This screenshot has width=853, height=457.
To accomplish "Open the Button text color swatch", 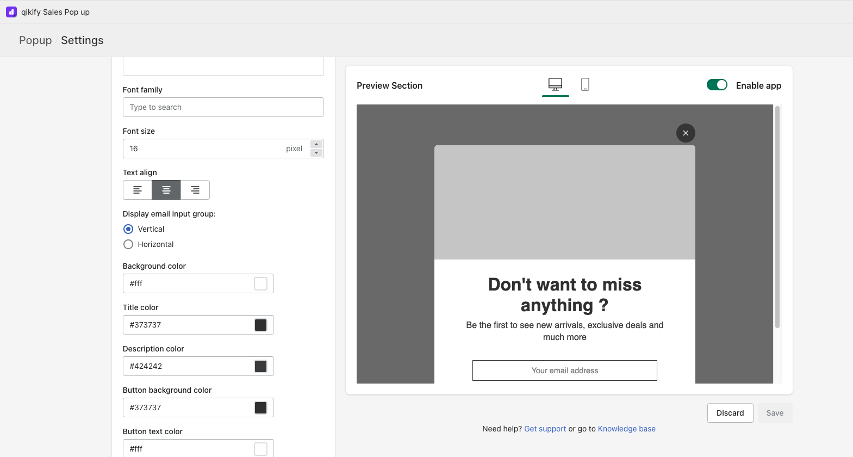I will point(261,449).
